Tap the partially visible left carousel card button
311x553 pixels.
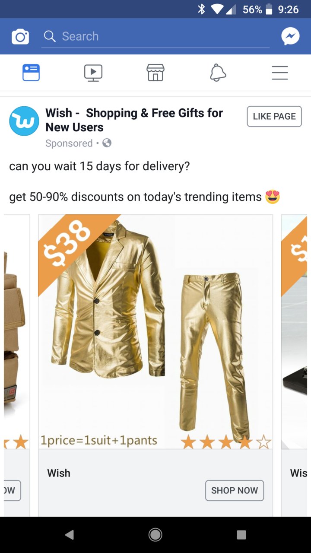pyautogui.click(x=12, y=490)
